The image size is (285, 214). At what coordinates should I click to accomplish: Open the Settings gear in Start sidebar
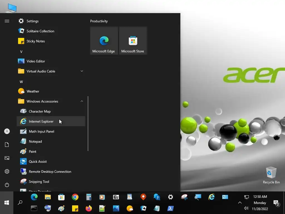[7, 171]
